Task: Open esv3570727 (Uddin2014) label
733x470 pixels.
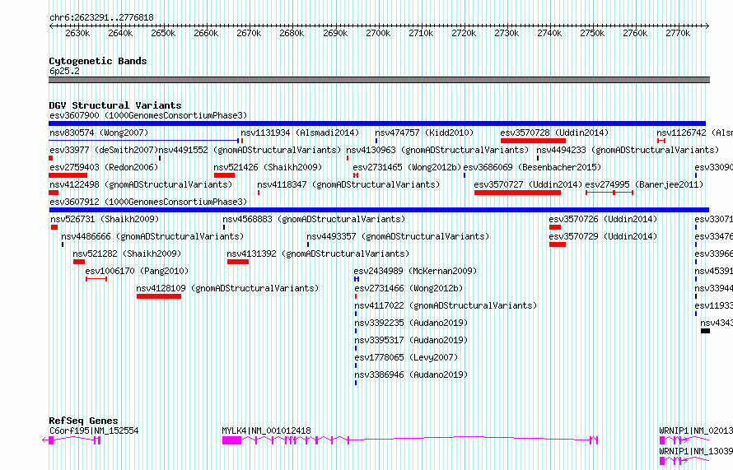Action: pyautogui.click(x=528, y=184)
